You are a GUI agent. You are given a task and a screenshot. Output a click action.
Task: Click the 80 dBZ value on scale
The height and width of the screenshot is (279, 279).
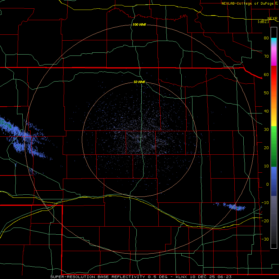click(x=266, y=38)
